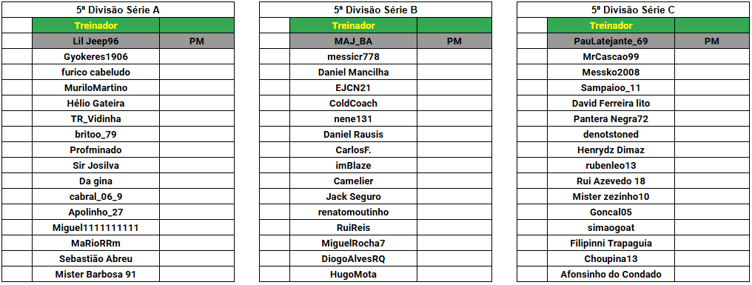Click the PM cell in Série A
Screen dimensions: 752x285
197,41
